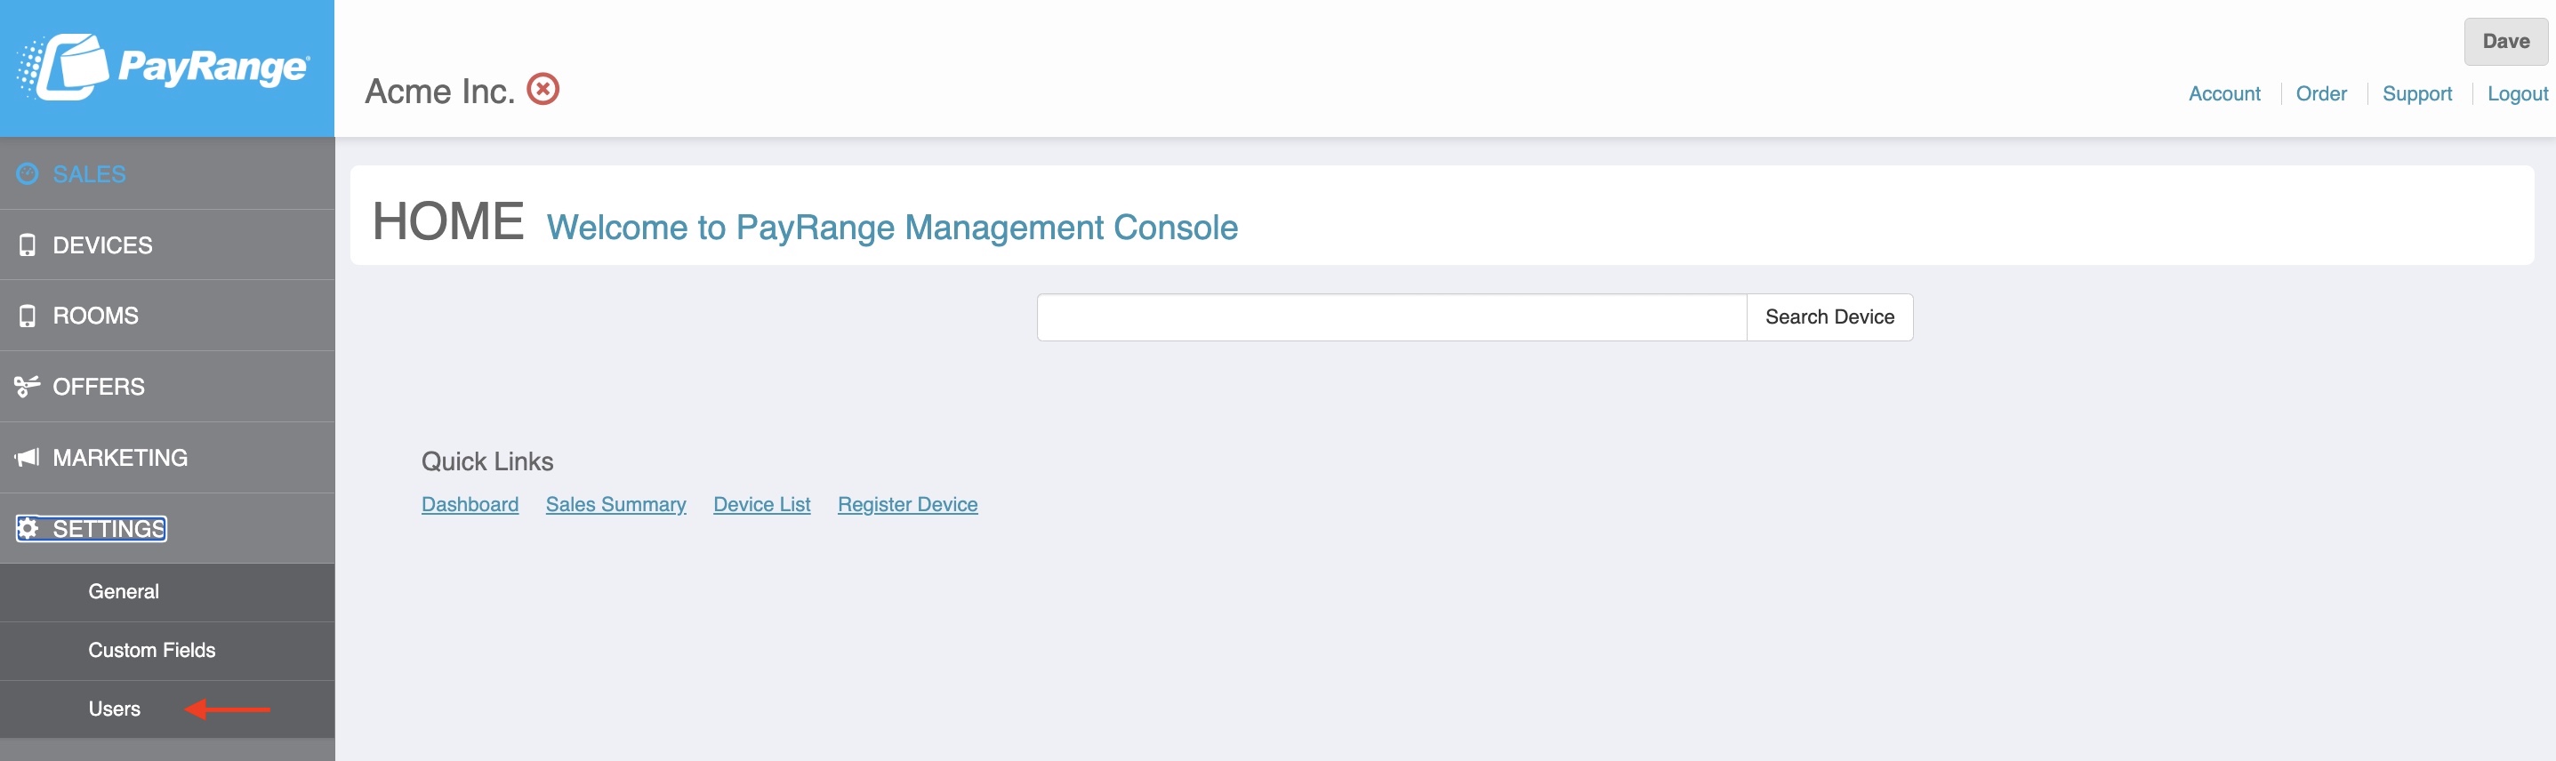Click the Search Device button
The image size is (2556, 761).
tap(1829, 316)
